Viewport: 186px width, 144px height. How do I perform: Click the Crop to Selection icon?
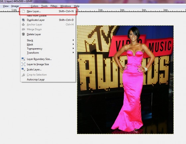point(23,75)
